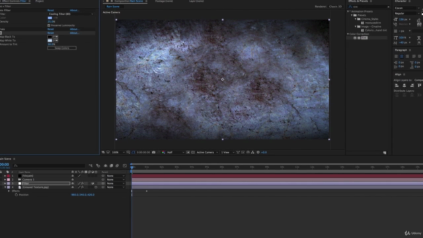Expand the Vinyett layer properties
Viewport: 423px width, 238px height.
5,176
